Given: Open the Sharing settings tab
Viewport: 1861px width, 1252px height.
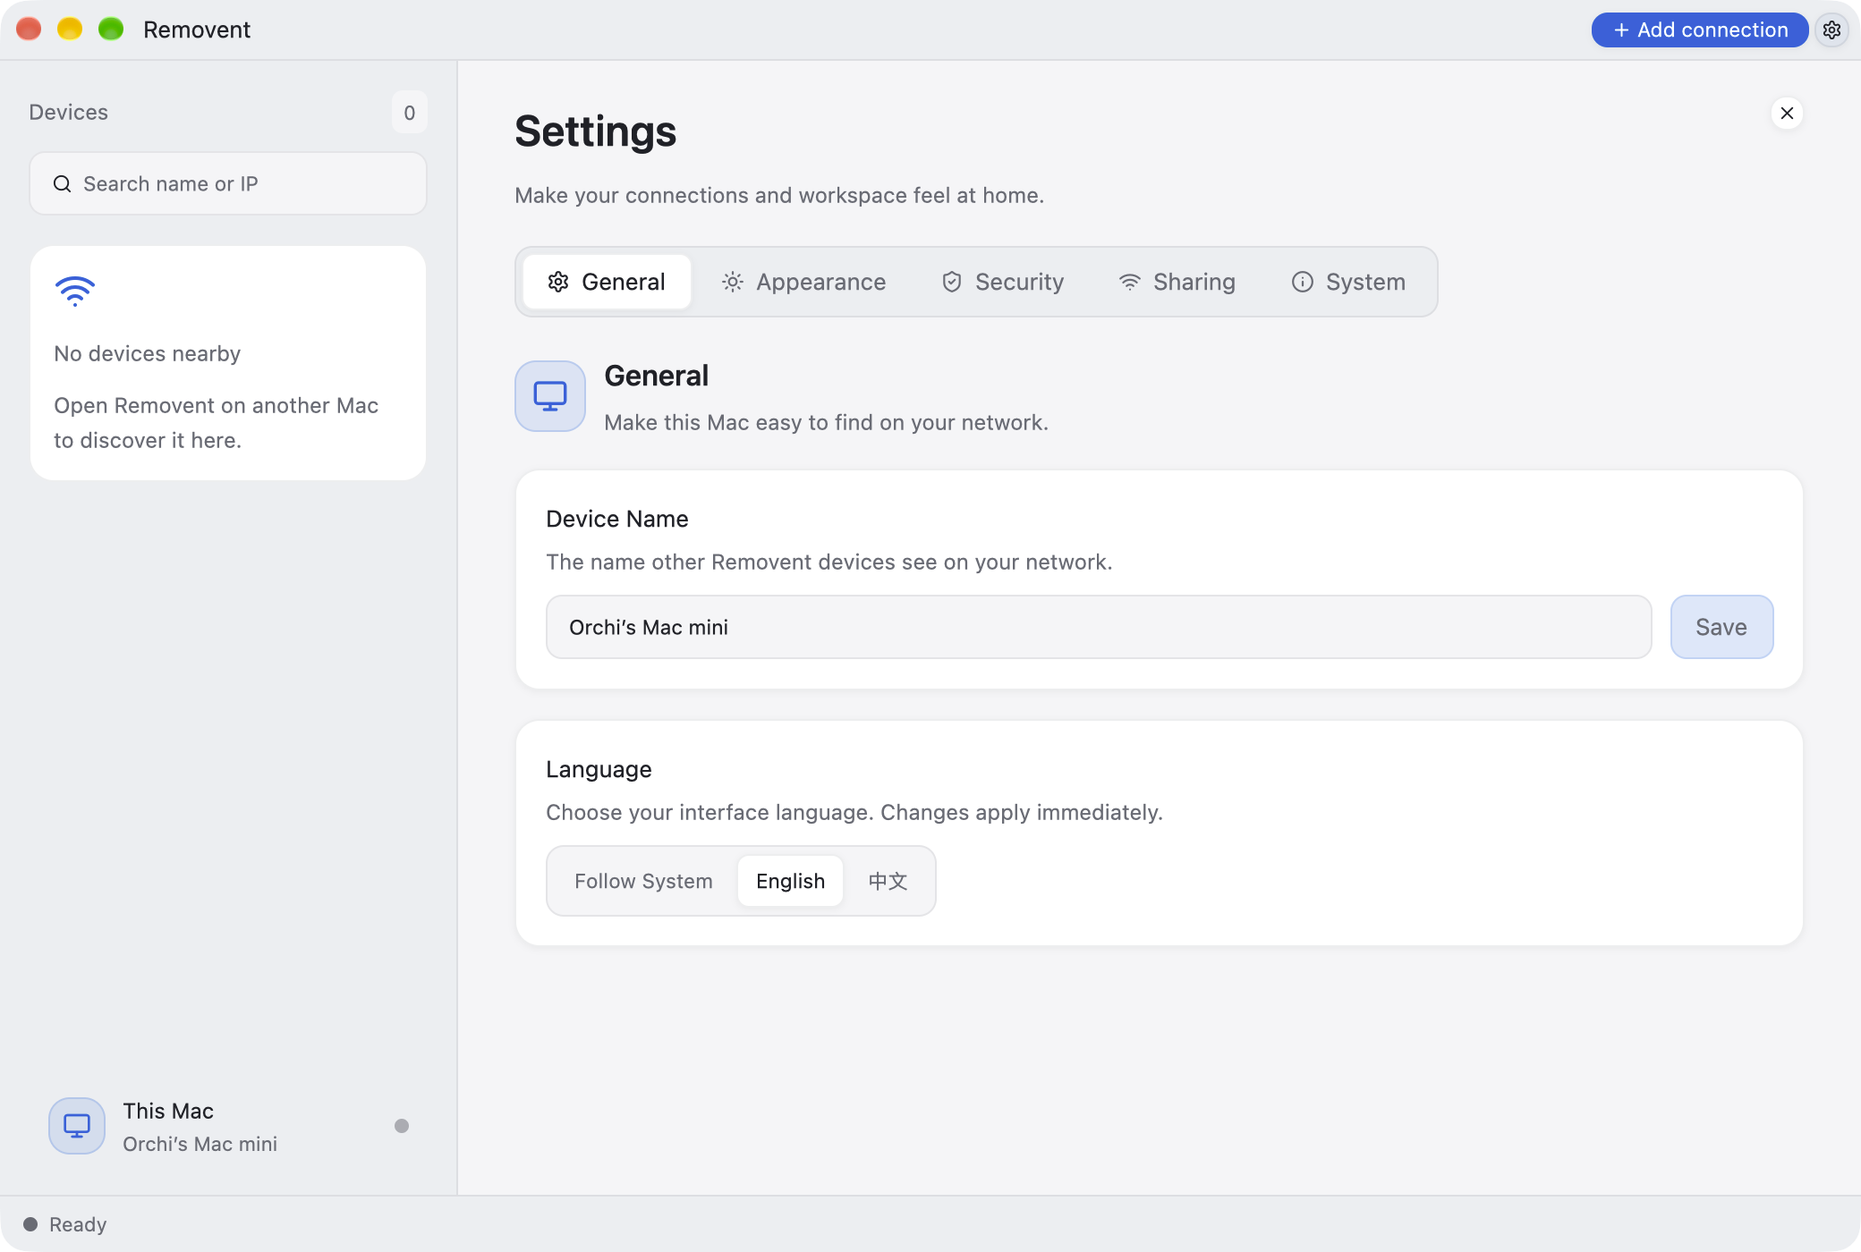Looking at the screenshot, I should 1177,282.
